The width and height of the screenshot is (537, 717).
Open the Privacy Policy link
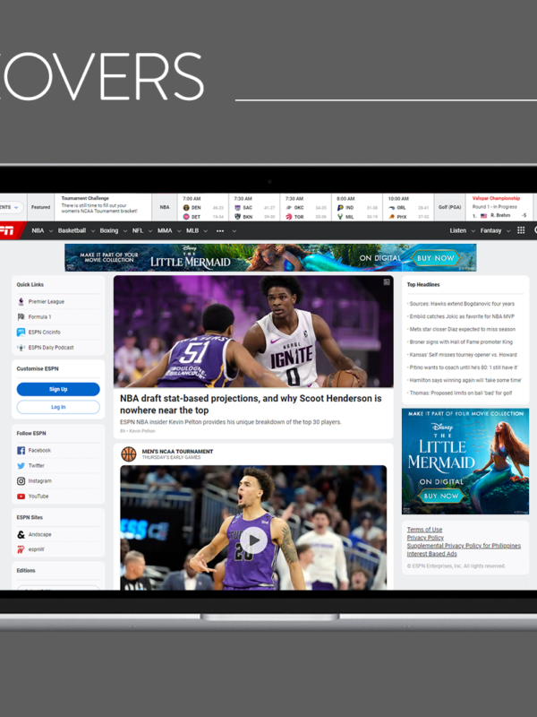(x=425, y=538)
